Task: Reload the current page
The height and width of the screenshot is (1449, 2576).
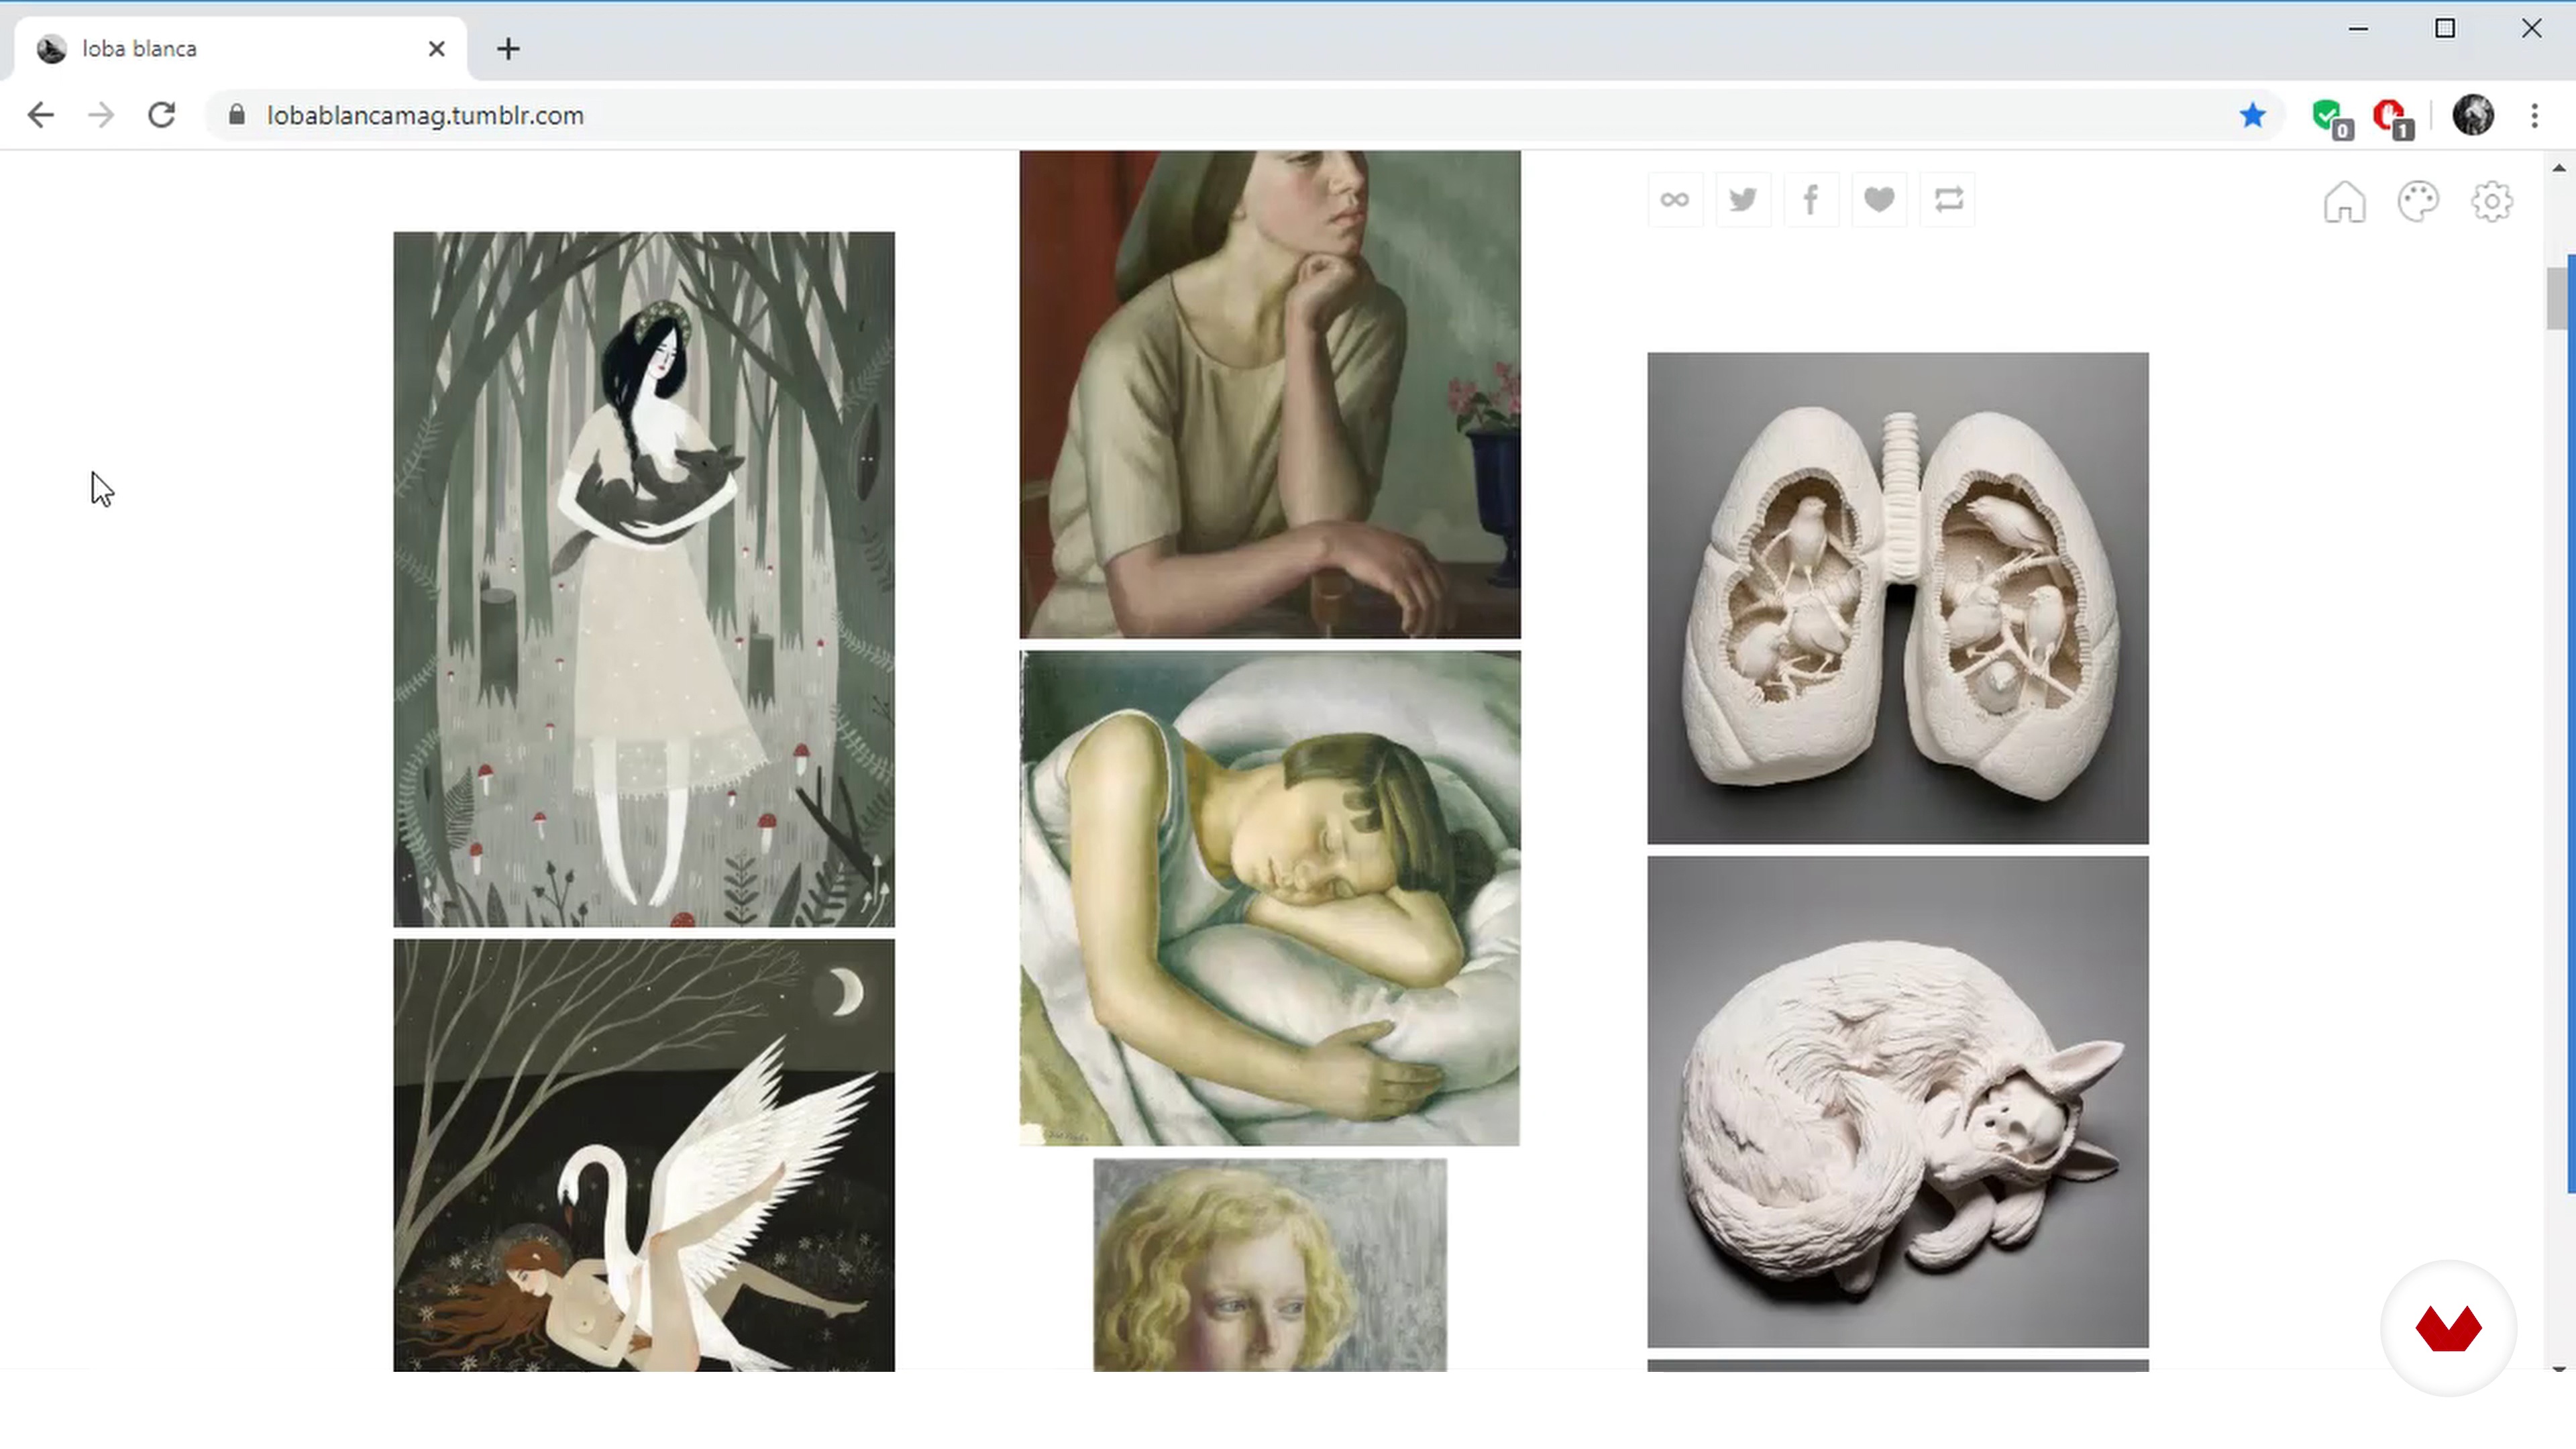Action: pyautogui.click(x=162, y=115)
